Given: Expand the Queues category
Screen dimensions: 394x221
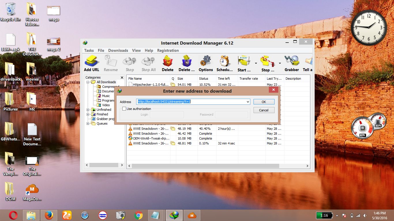Looking at the screenshot, I should click(x=88, y=123).
